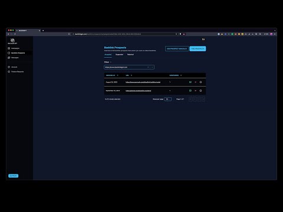Click the Brave shield icon in address bar
Screen dimensions: 283x212
coord(180,34)
